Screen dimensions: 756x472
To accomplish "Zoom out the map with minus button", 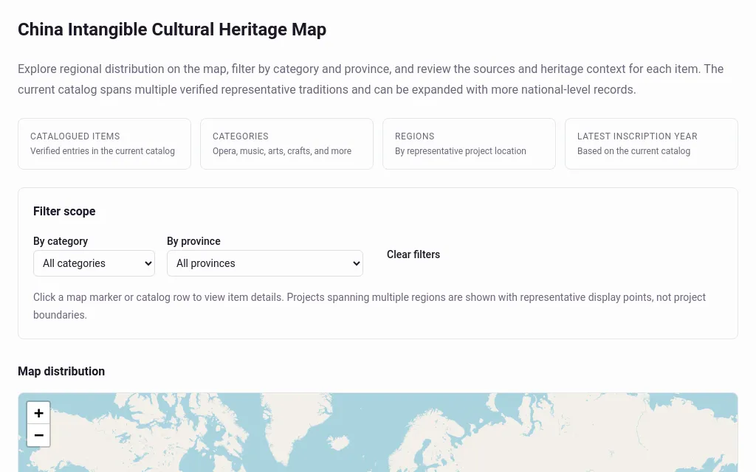I will pos(38,435).
